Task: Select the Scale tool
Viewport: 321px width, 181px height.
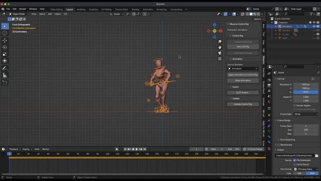Action: pyautogui.click(x=5, y=54)
